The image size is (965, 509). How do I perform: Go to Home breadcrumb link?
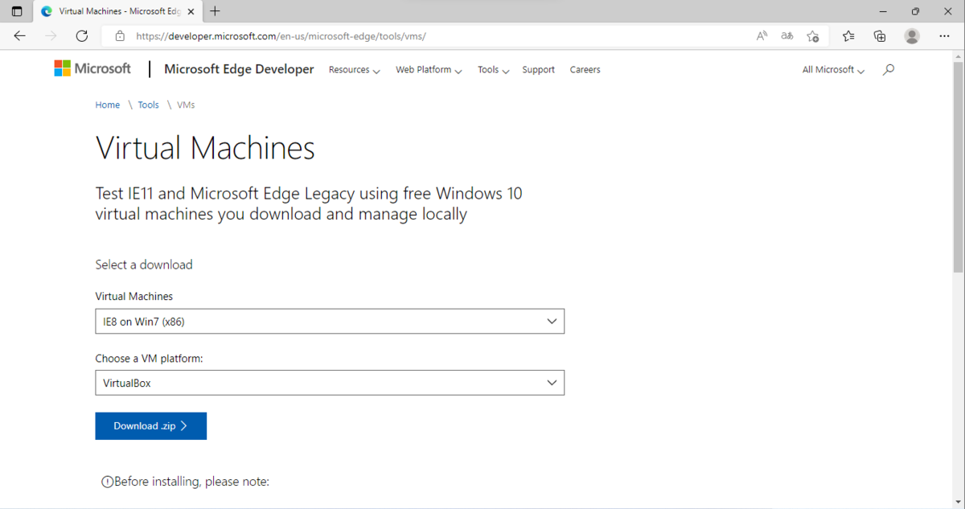tap(108, 105)
